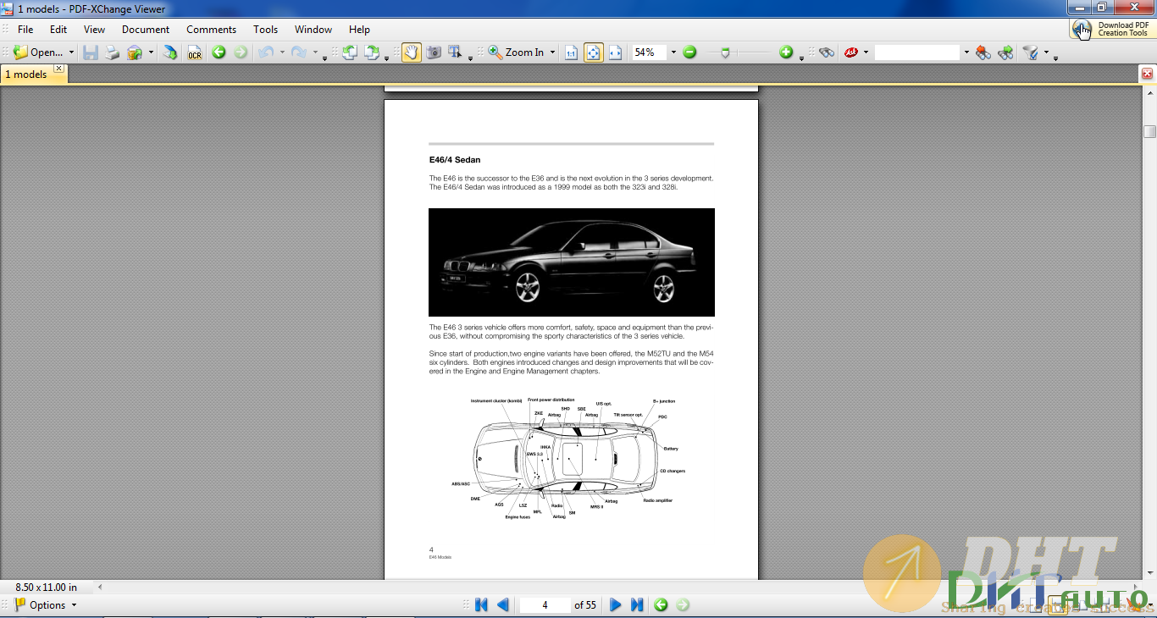Toggle Fit Page zoom mode
This screenshot has width=1157, height=618.
(593, 52)
